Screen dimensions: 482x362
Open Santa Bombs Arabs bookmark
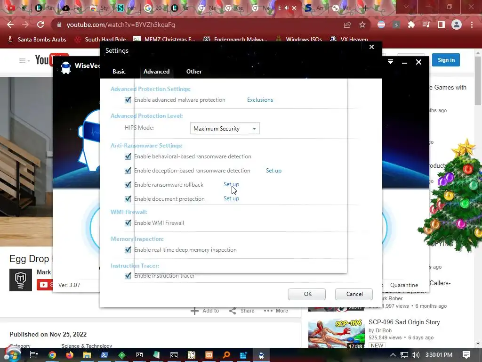37,40
